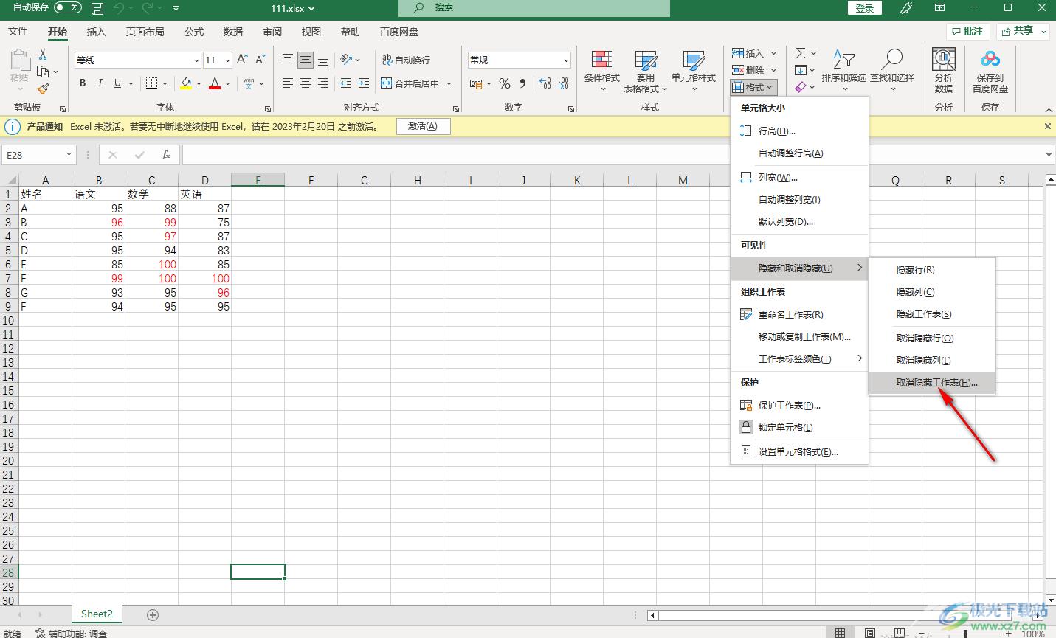Apply Italic formatting
The width and height of the screenshot is (1056, 638).
tap(100, 83)
